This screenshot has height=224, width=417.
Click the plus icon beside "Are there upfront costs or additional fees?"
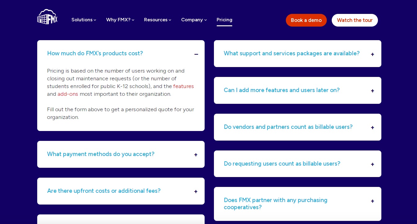pos(196,192)
